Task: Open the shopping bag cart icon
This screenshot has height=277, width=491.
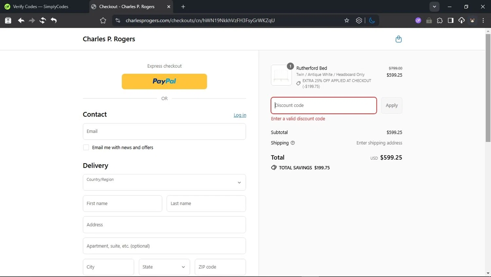Action: (398, 39)
